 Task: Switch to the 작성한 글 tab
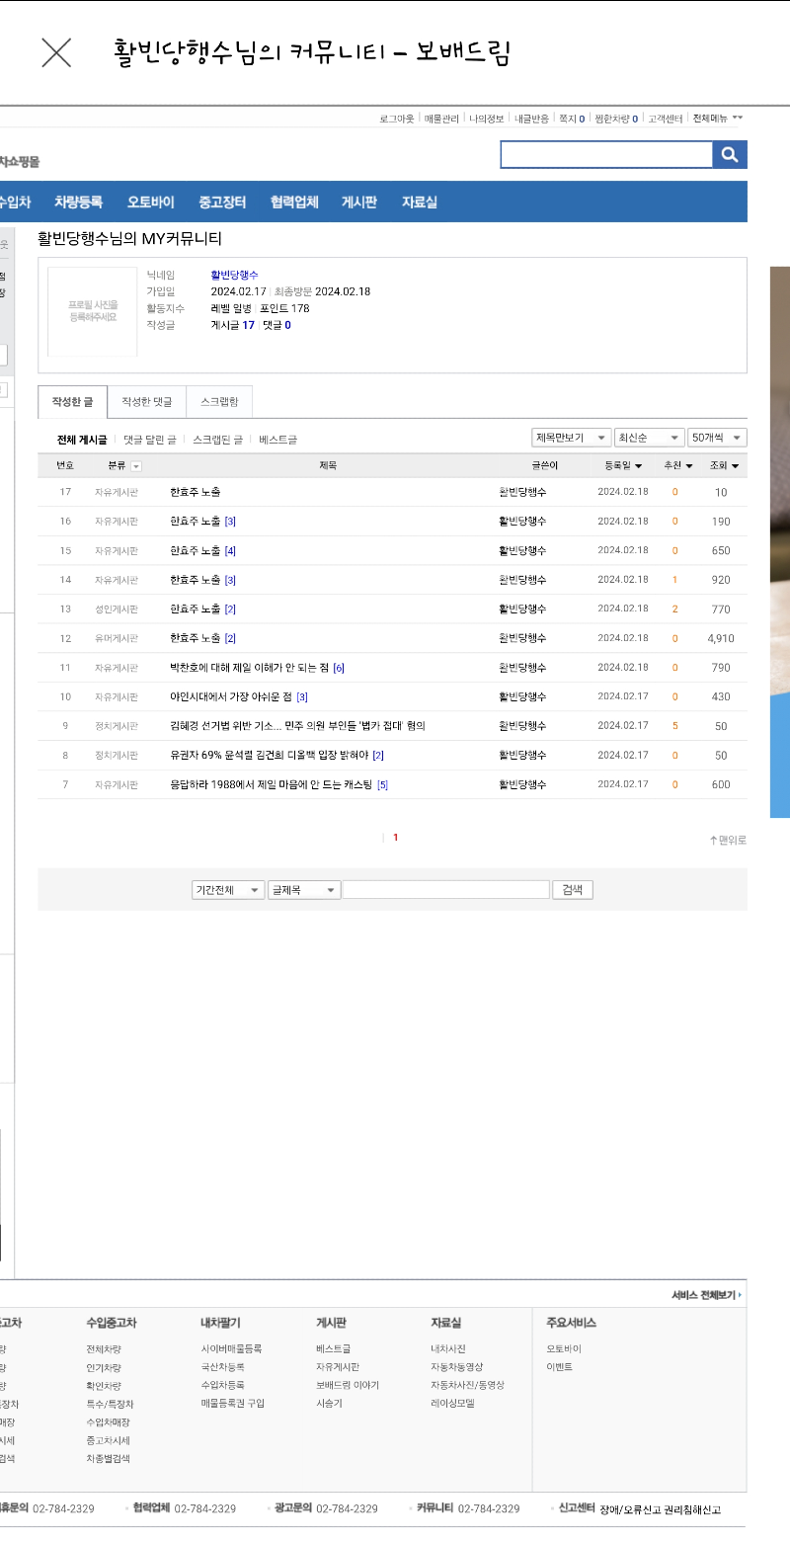point(72,402)
